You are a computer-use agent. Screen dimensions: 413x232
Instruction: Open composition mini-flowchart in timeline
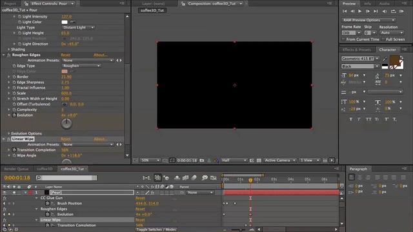146,178
